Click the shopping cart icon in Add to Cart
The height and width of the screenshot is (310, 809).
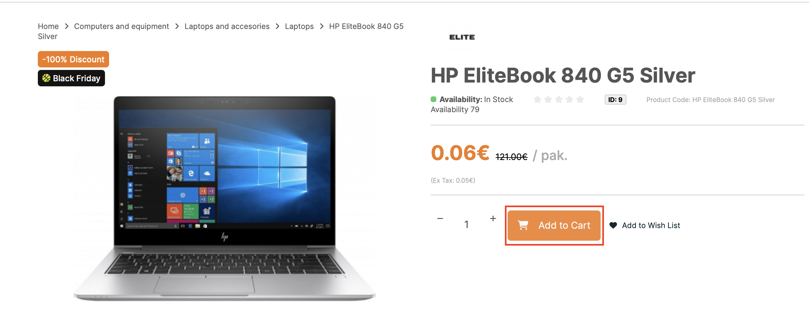(523, 225)
